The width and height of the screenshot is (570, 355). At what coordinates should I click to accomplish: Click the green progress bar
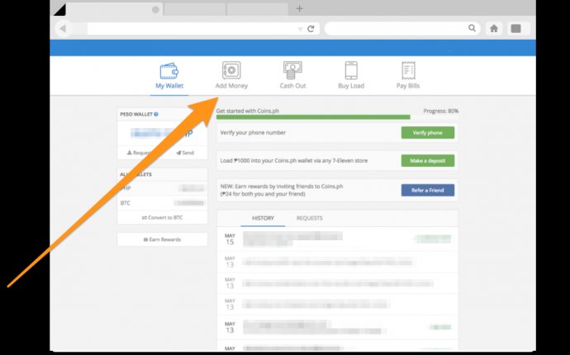pos(313,117)
